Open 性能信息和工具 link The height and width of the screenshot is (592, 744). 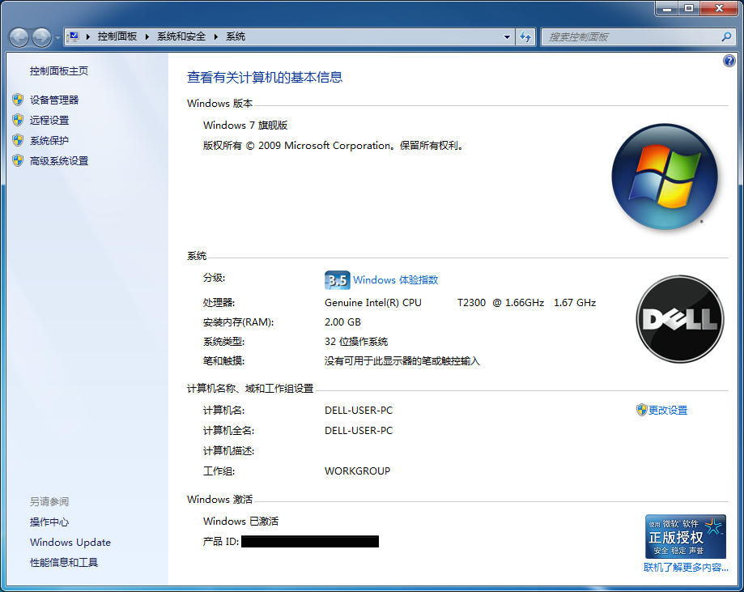coord(64,563)
